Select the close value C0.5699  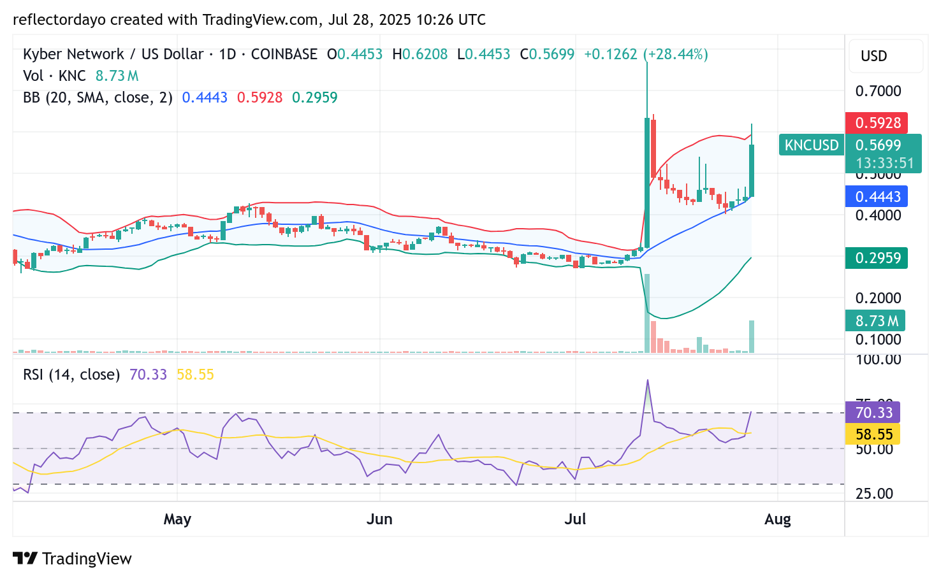[547, 54]
